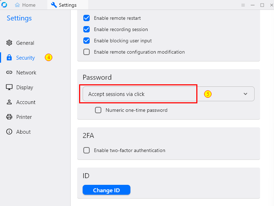The image size is (274, 206).
Task: Open Accept sessions via click dropdown
Action: pyautogui.click(x=168, y=94)
